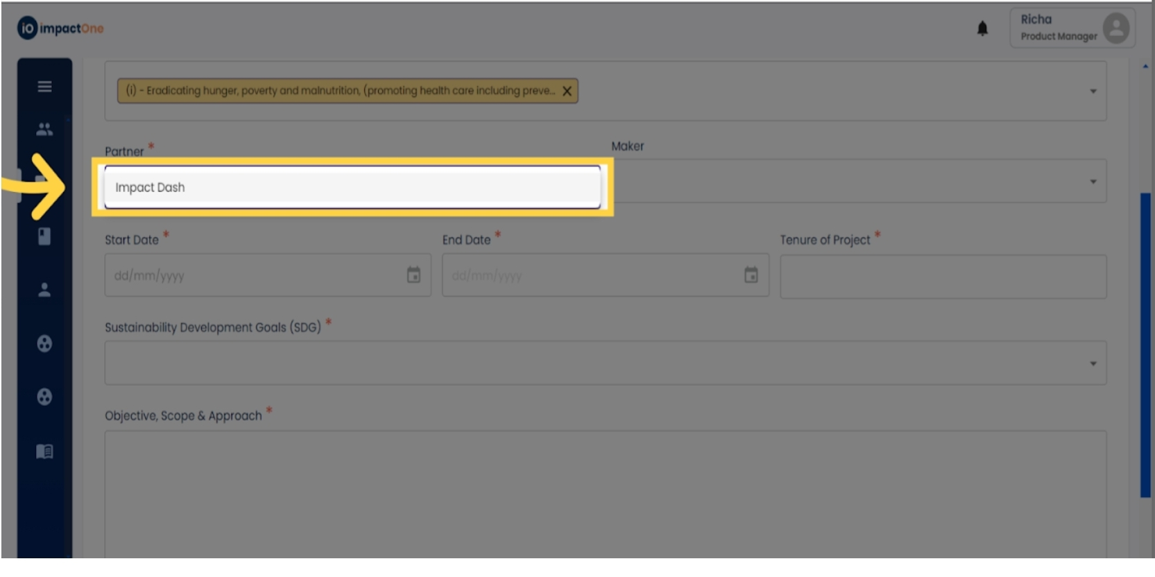Click the Sustainability Development Goals (SDG) label
The height and width of the screenshot is (577, 1155).
click(x=213, y=327)
